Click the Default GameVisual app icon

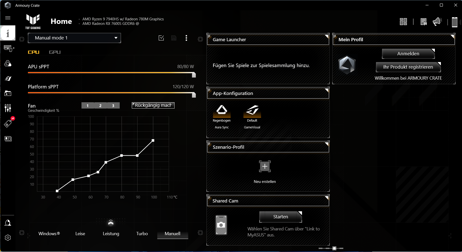pos(252,111)
